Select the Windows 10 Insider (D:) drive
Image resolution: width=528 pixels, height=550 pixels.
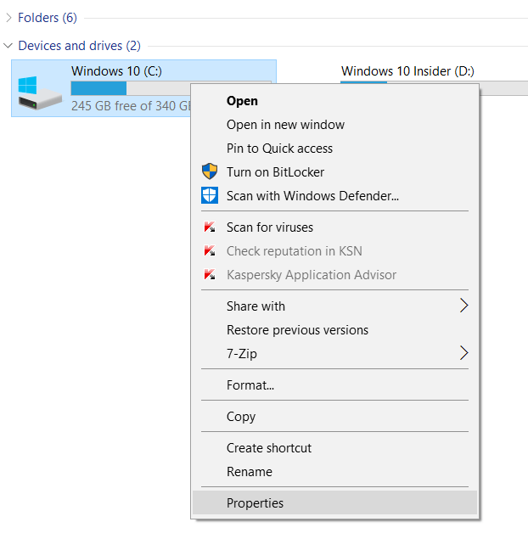407,70
